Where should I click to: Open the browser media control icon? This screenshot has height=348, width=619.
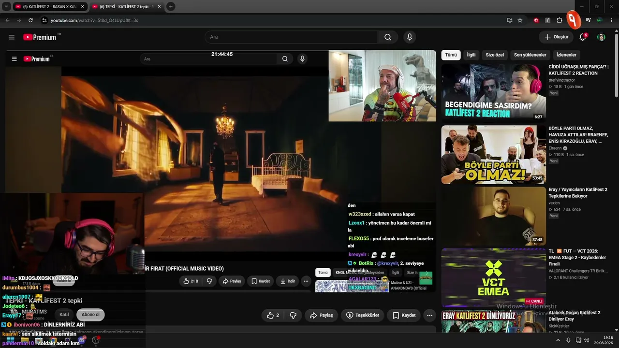tap(588, 20)
